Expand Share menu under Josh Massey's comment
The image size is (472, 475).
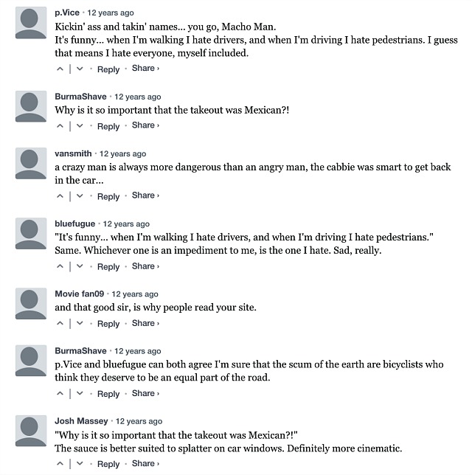click(x=145, y=463)
